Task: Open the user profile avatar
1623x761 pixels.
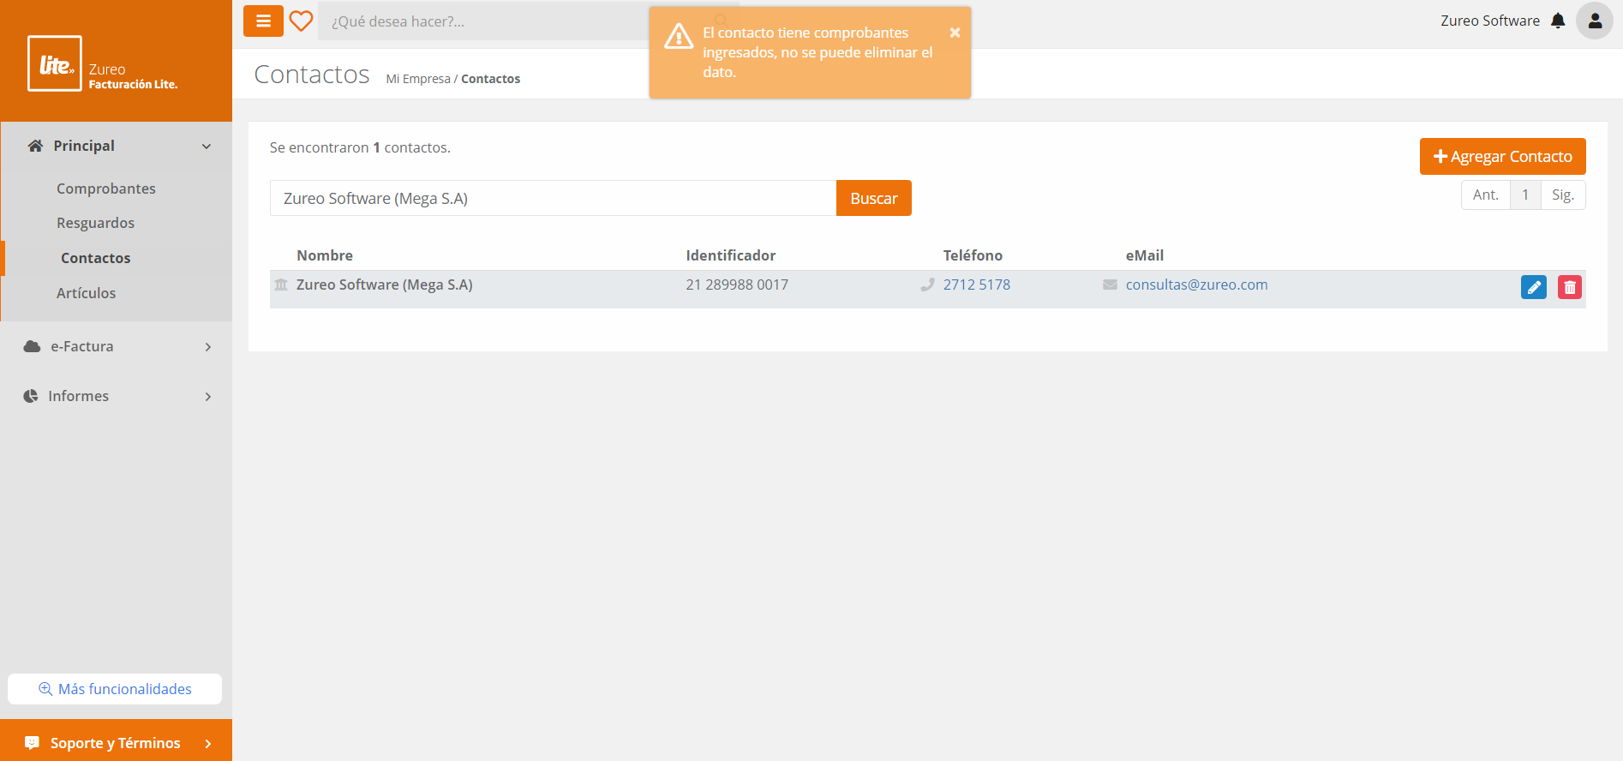Action: click(1595, 21)
